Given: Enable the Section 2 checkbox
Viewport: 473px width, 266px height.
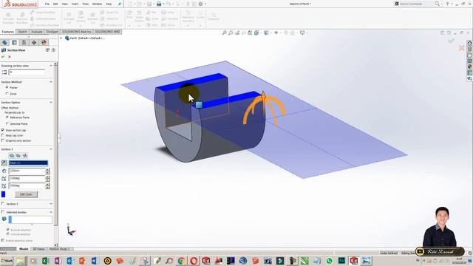Looking at the screenshot, I should [x=3, y=204].
